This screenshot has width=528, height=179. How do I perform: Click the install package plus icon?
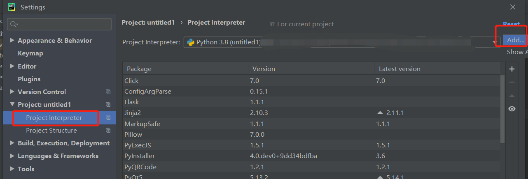coord(512,69)
